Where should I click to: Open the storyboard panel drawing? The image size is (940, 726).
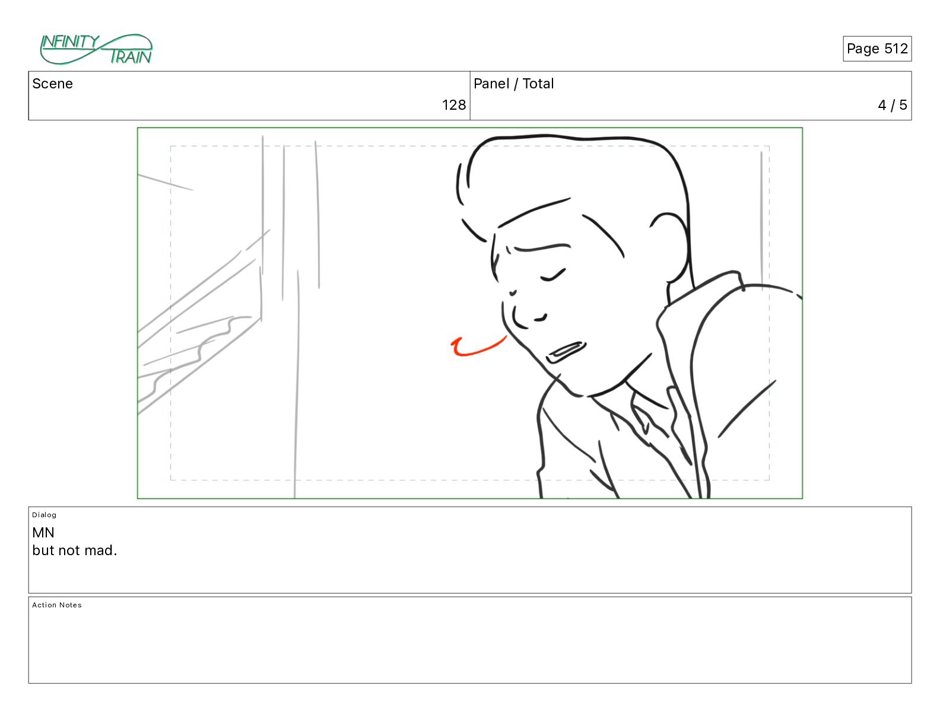(470, 313)
